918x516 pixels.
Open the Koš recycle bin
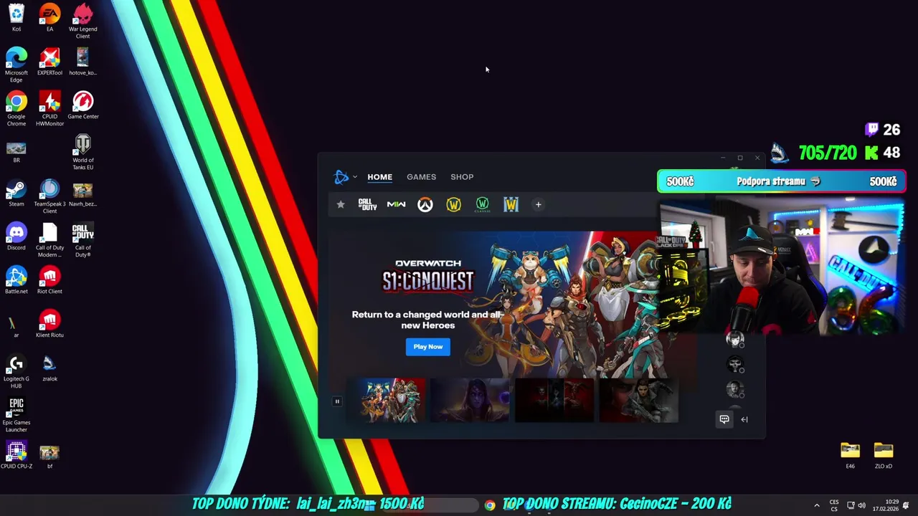pyautogui.click(x=16, y=17)
